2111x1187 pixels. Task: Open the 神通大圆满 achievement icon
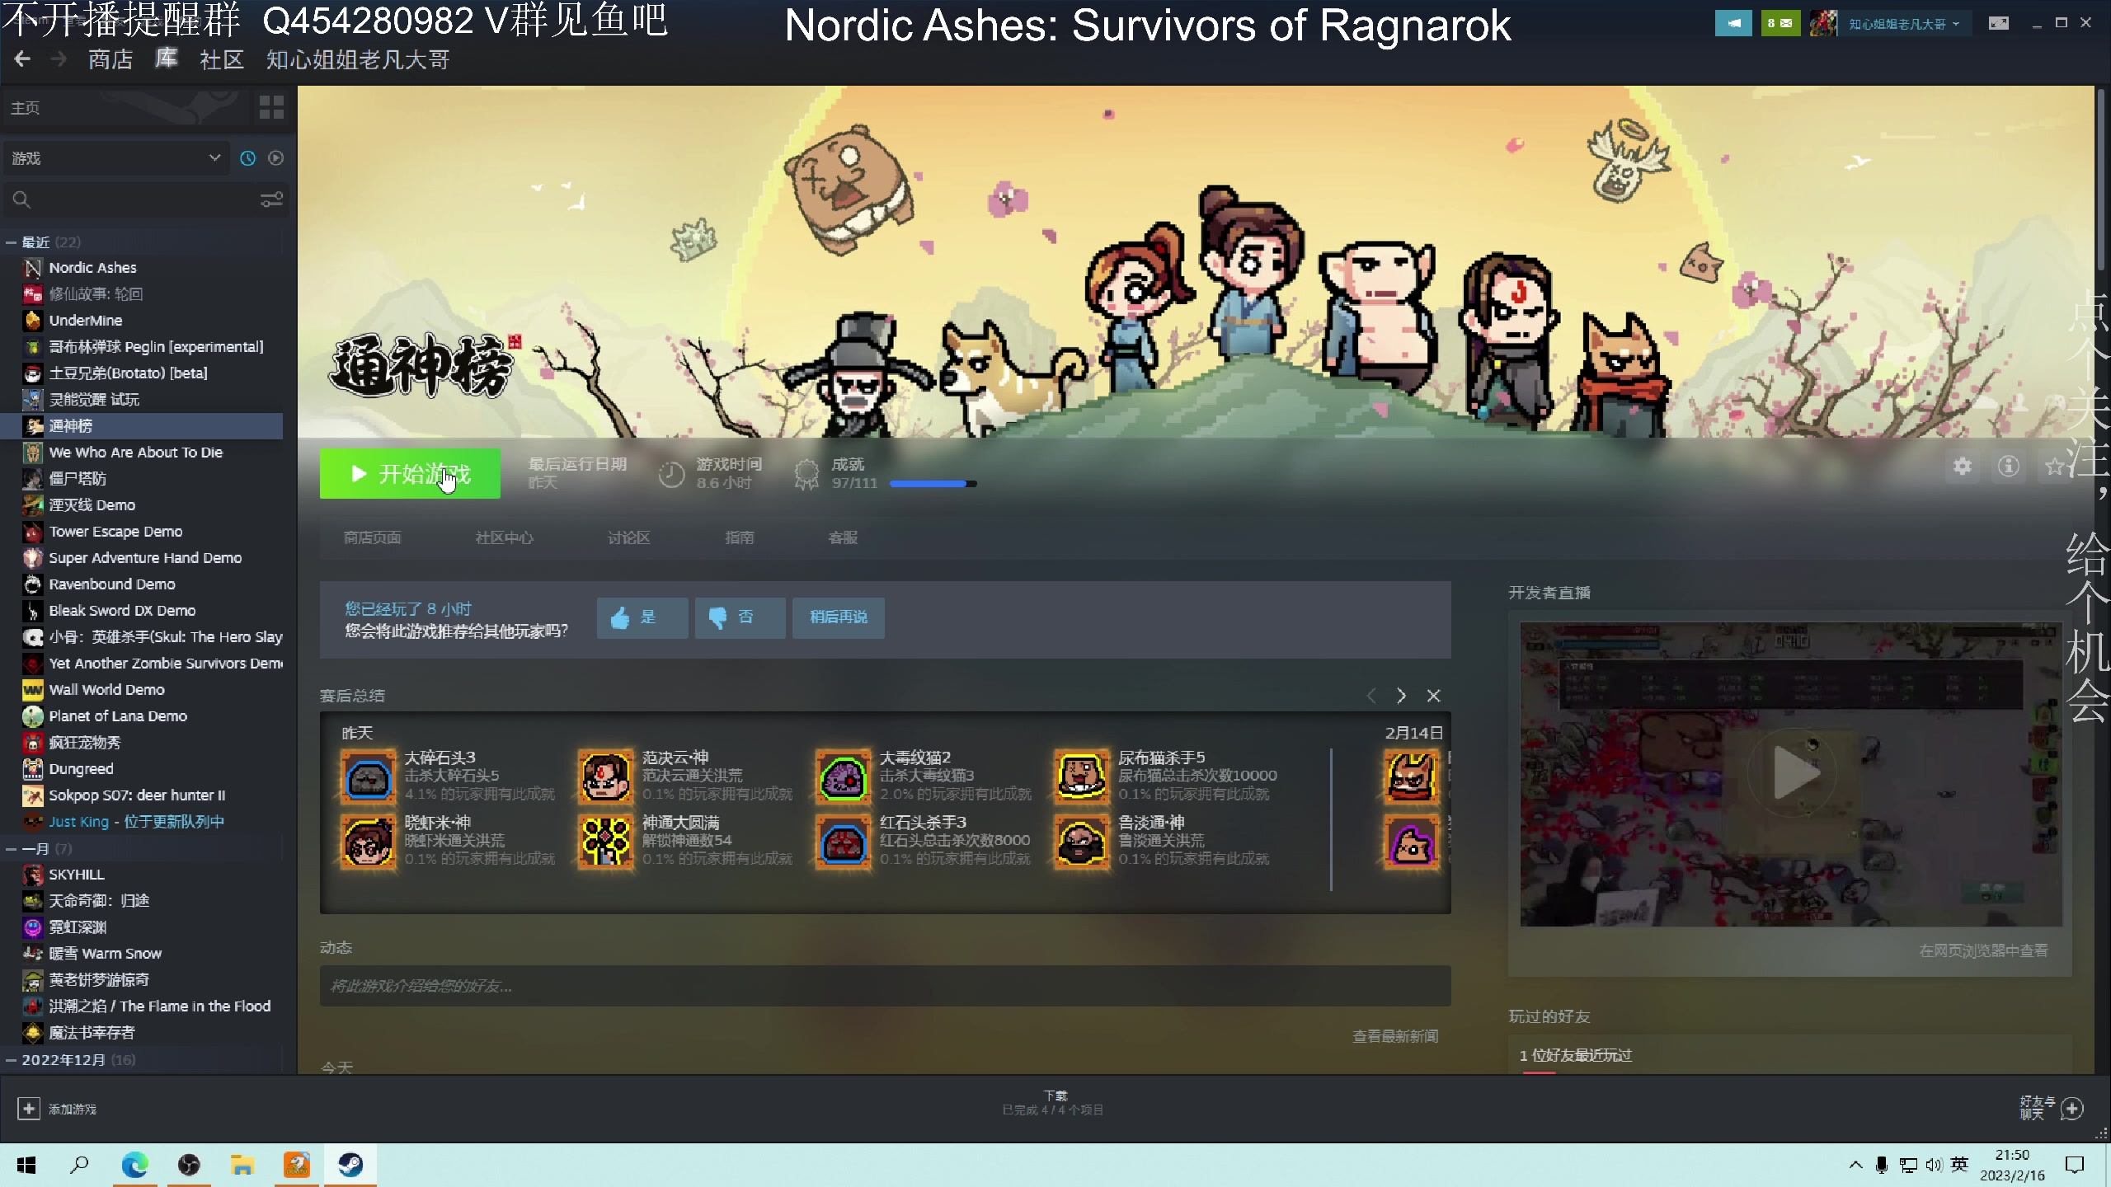[605, 842]
